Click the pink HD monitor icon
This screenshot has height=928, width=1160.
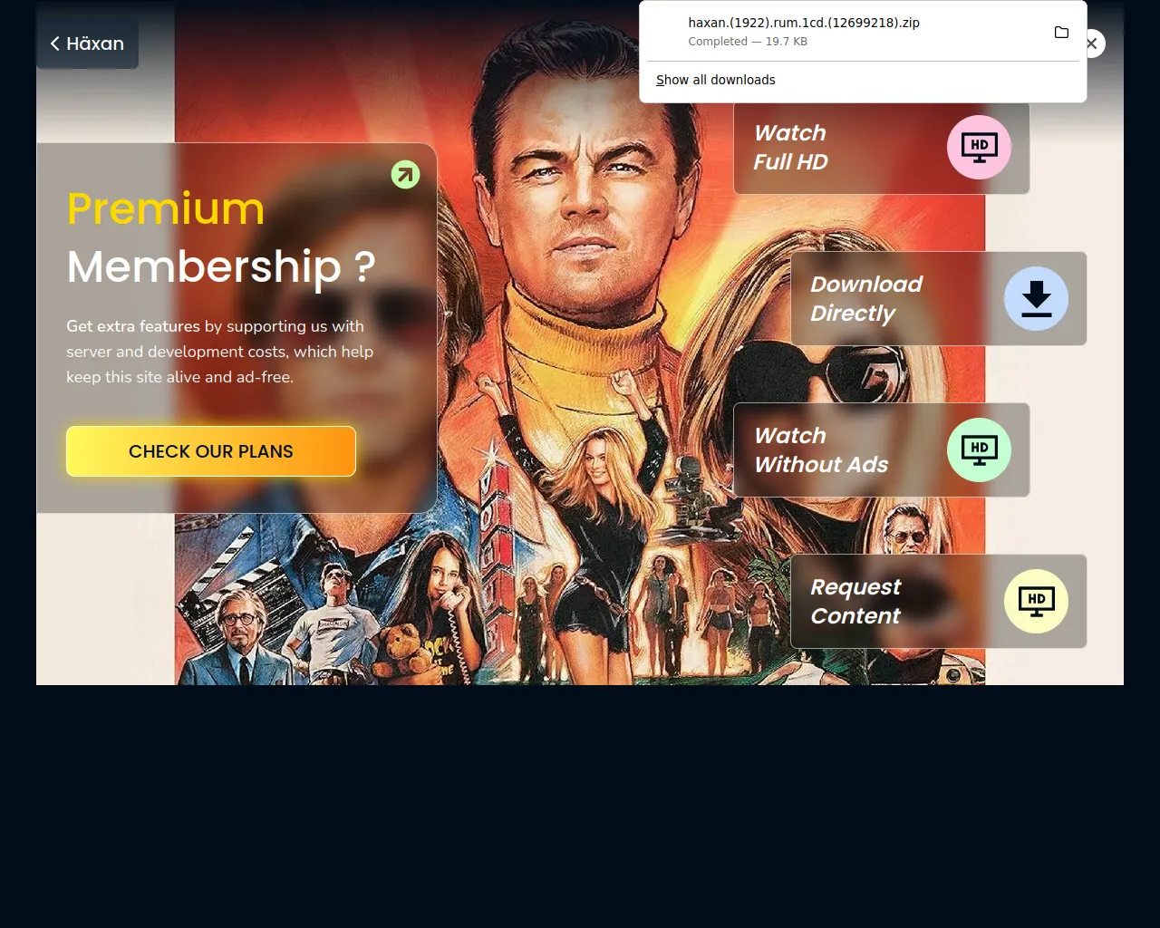click(979, 147)
